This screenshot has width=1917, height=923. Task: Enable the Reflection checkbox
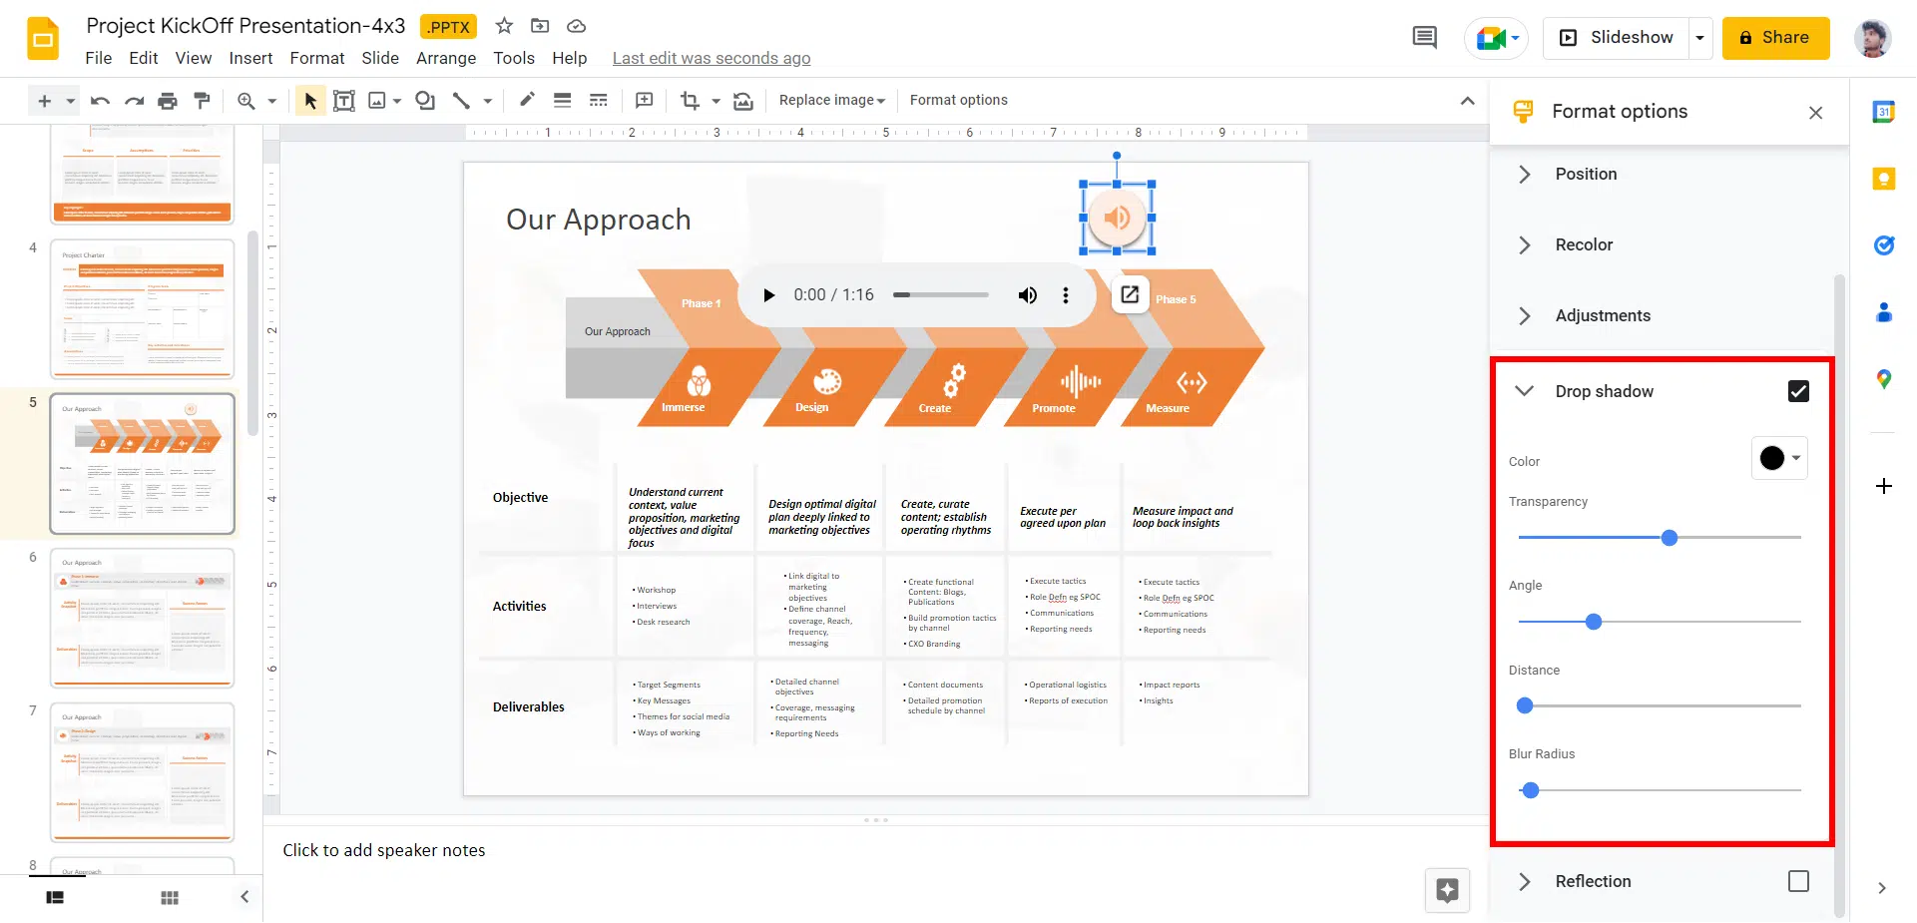1798,881
